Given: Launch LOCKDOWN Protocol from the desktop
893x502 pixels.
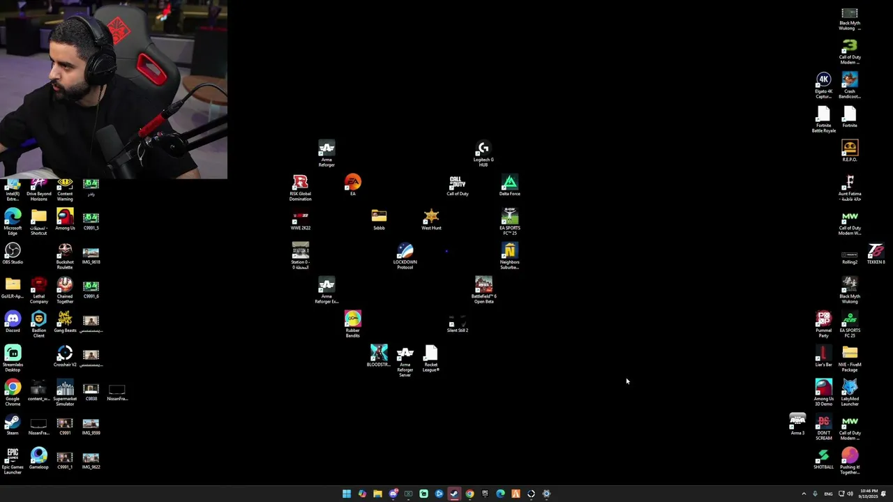Looking at the screenshot, I should point(405,256).
